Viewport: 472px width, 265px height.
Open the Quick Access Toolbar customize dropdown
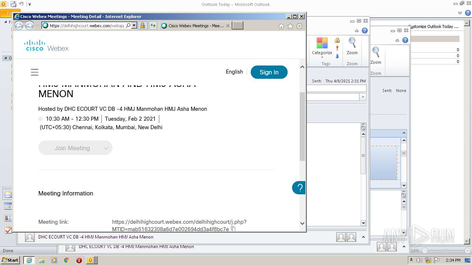29,4
